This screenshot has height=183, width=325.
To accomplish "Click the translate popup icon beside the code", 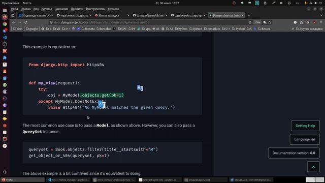I will tap(140, 88).
